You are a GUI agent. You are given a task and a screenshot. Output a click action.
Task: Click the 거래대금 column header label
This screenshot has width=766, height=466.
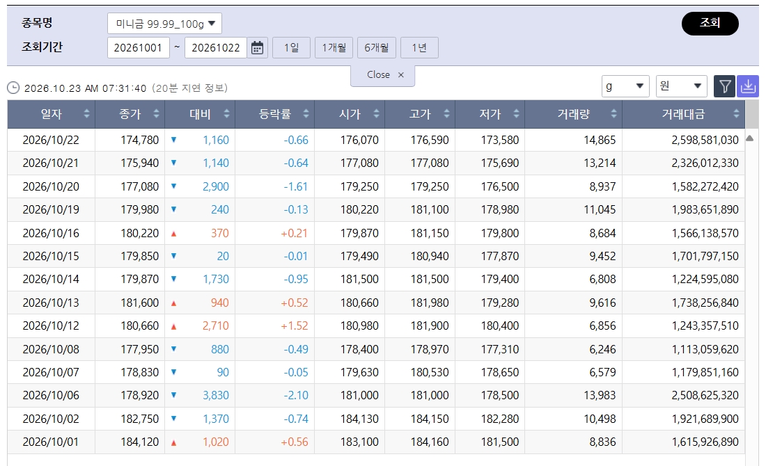683,114
